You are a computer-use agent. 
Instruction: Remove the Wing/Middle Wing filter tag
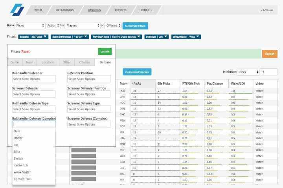[198, 37]
